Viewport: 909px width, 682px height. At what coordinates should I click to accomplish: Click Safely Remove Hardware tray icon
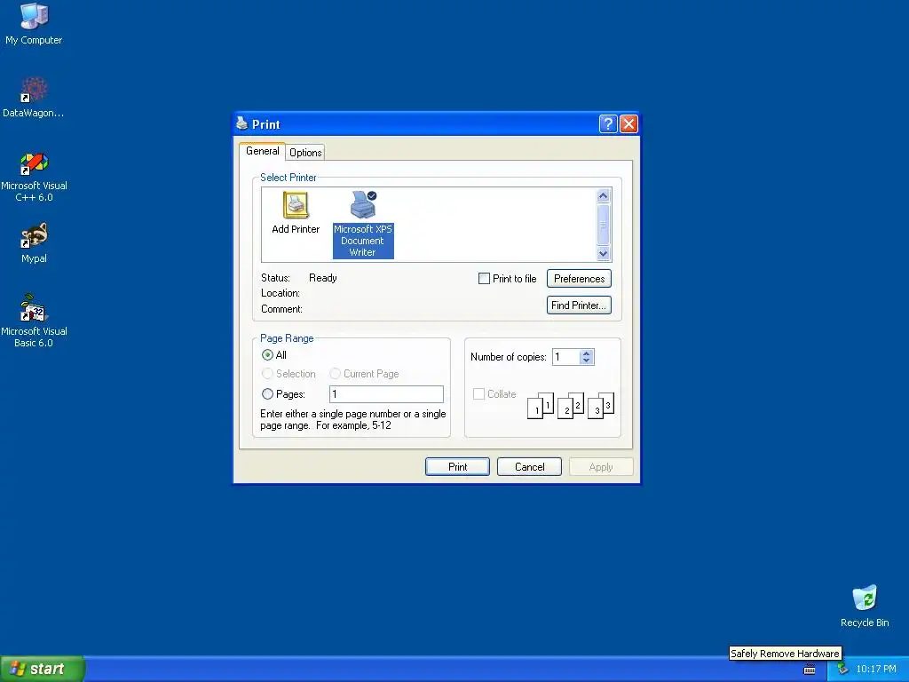(842, 670)
